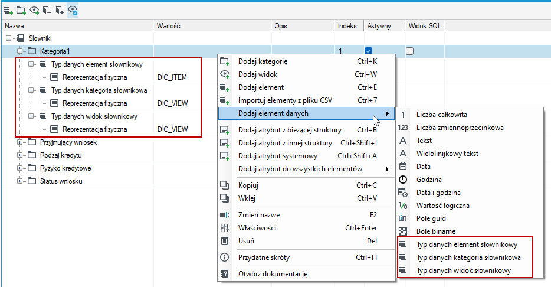Select Dodaj atrybut z bieżącej struktury
This screenshot has width=551, height=287.
pos(306,130)
